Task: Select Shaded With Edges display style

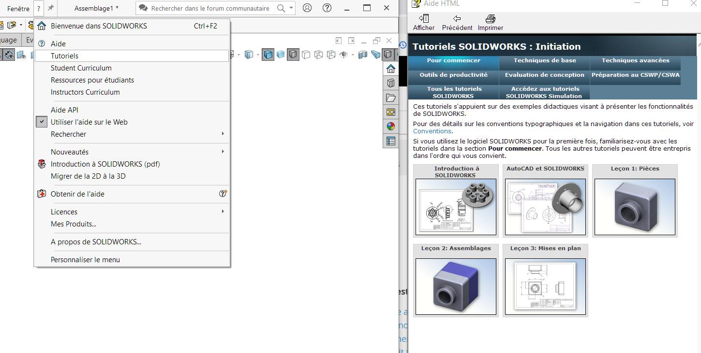Action: coord(268,55)
